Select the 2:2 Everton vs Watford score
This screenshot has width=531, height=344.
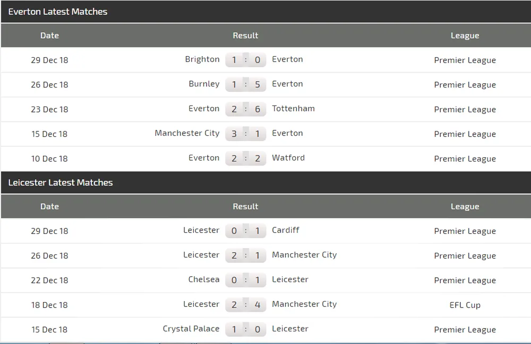(245, 158)
